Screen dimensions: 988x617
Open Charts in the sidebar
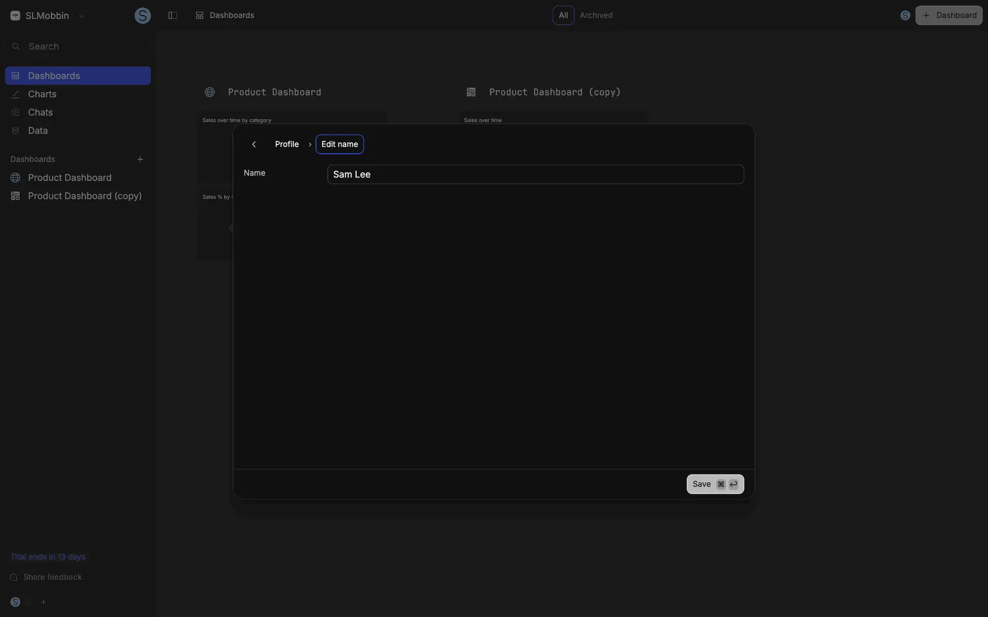[x=42, y=94]
